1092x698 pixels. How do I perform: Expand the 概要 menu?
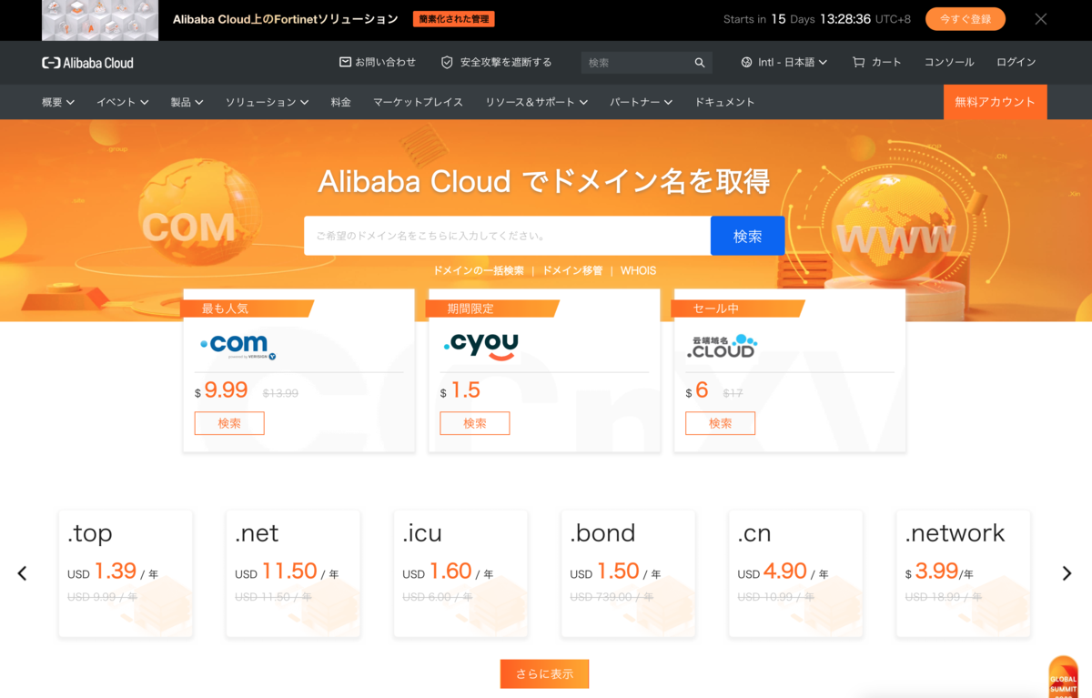coord(58,102)
